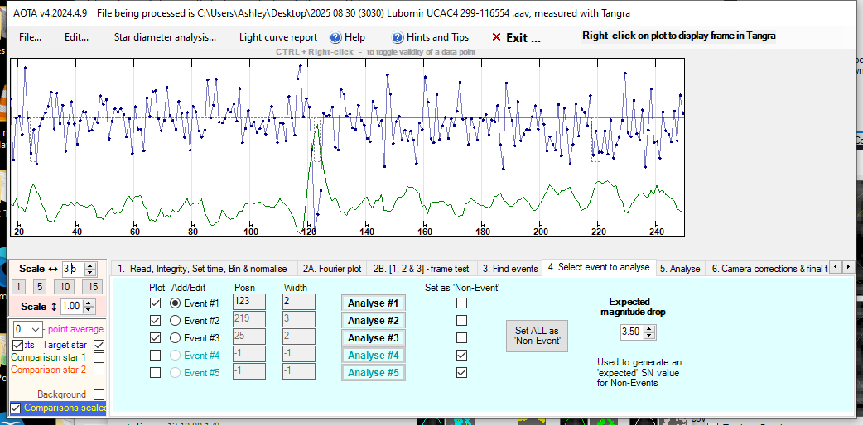The height and width of the screenshot is (425, 863).
Task: Set horizontal scale to preset 10
Action: [66, 287]
